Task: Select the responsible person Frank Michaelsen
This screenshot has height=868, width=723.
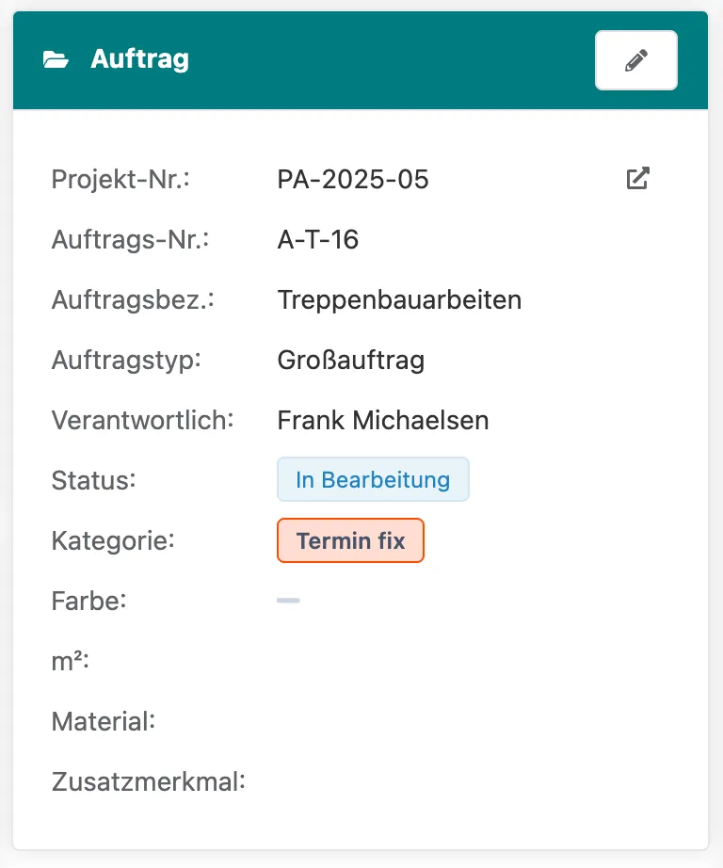Action: tap(382, 420)
